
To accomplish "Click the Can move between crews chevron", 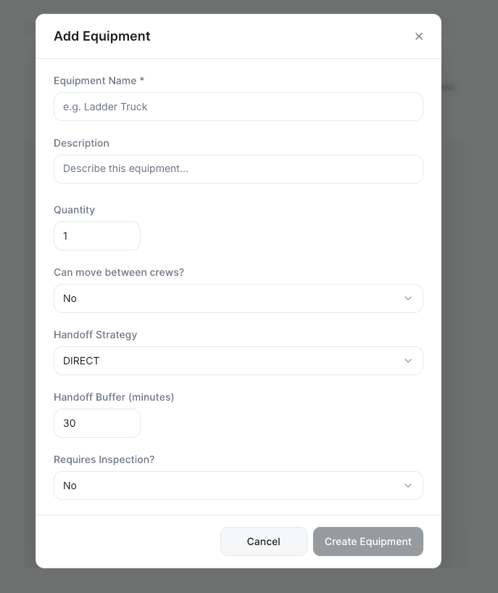I will (x=408, y=298).
